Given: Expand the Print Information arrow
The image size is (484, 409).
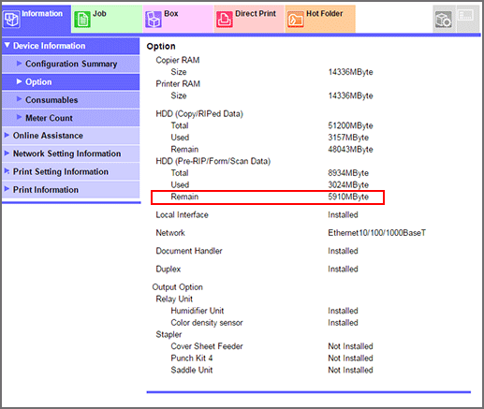Looking at the screenshot, I should (x=7, y=189).
